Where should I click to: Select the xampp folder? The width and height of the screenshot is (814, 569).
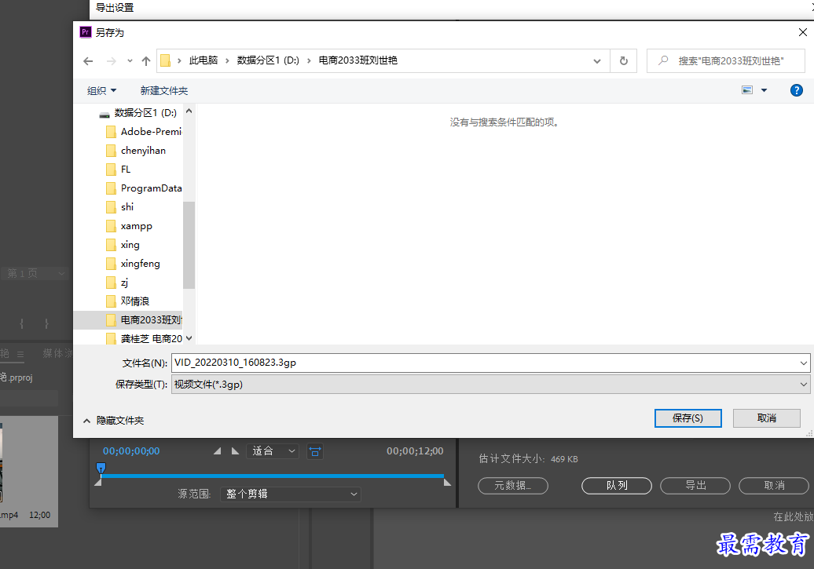(130, 226)
